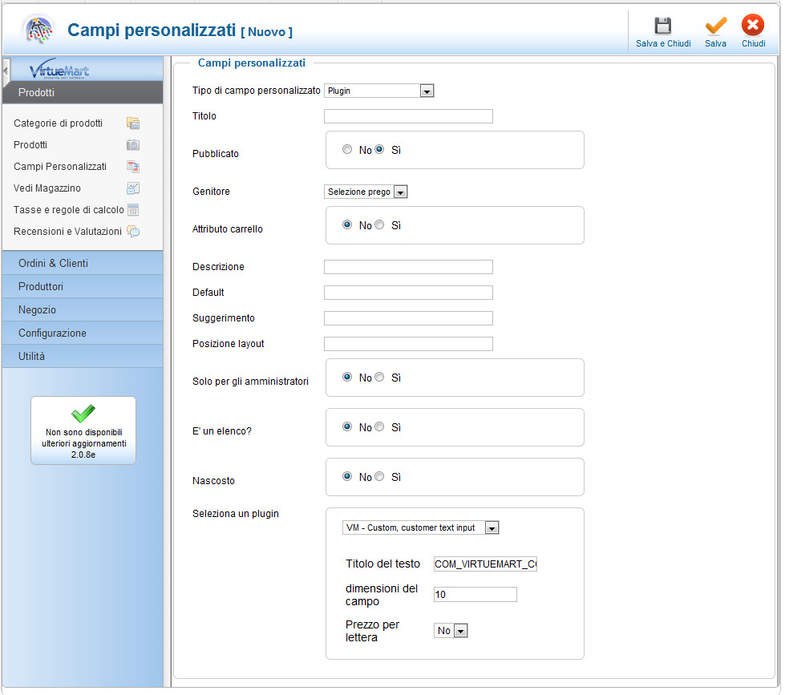Click the red Chiudi icon
The image size is (785, 695).
pos(753,26)
